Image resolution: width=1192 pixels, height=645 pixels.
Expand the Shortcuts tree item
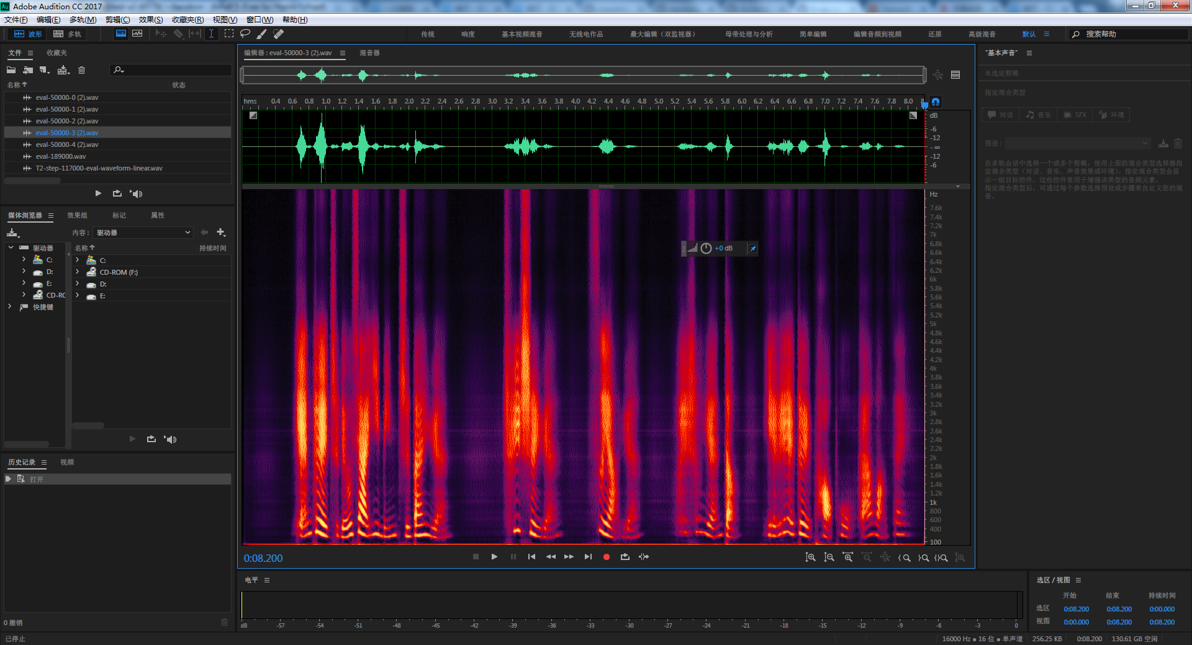click(x=10, y=307)
